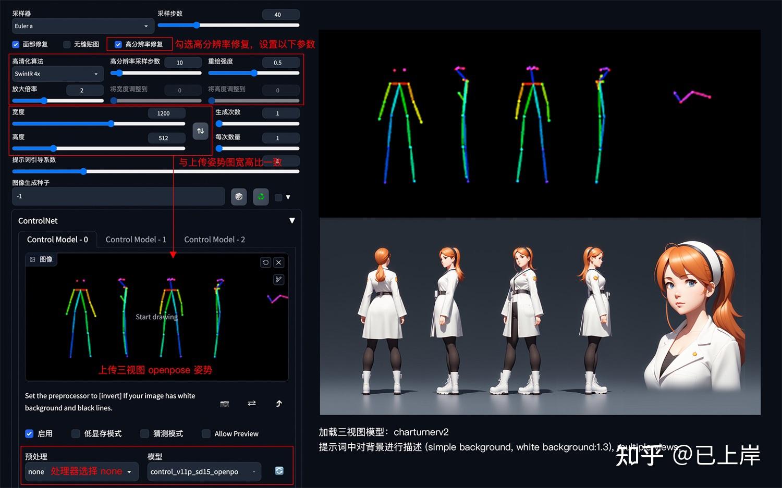Click the swap arrows icon near the camera icon
The width and height of the screenshot is (782, 488).
[252, 404]
